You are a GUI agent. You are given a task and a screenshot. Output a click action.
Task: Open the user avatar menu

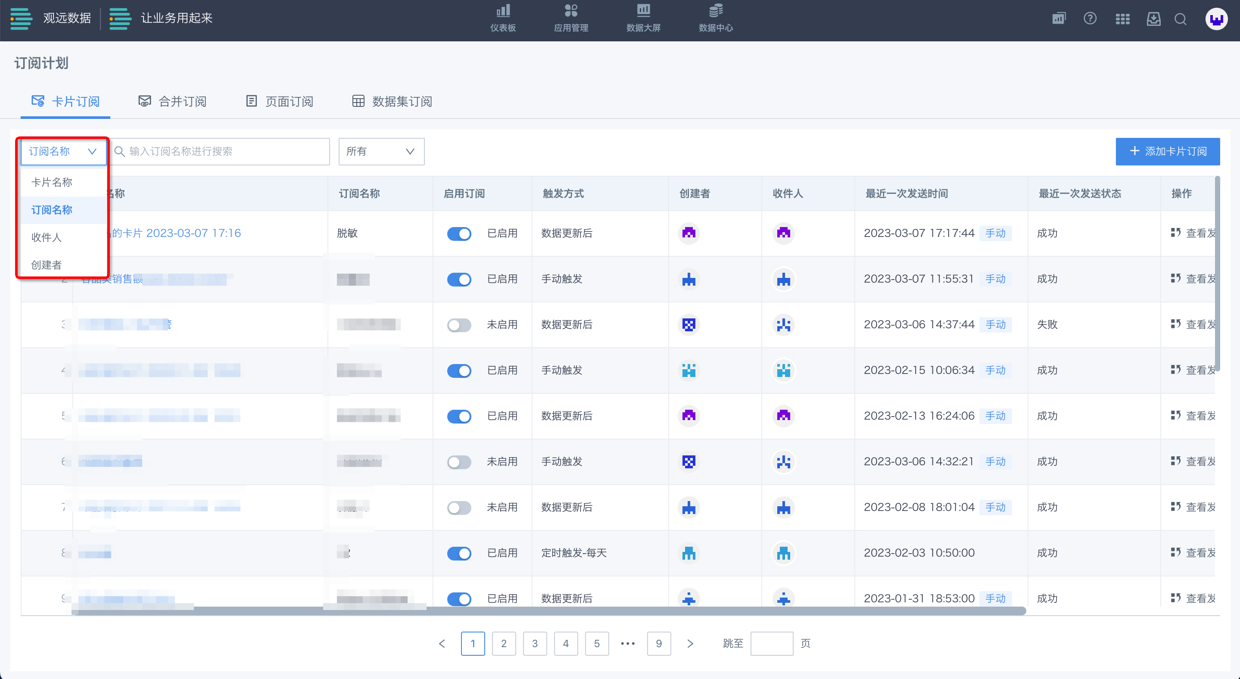pyautogui.click(x=1216, y=19)
